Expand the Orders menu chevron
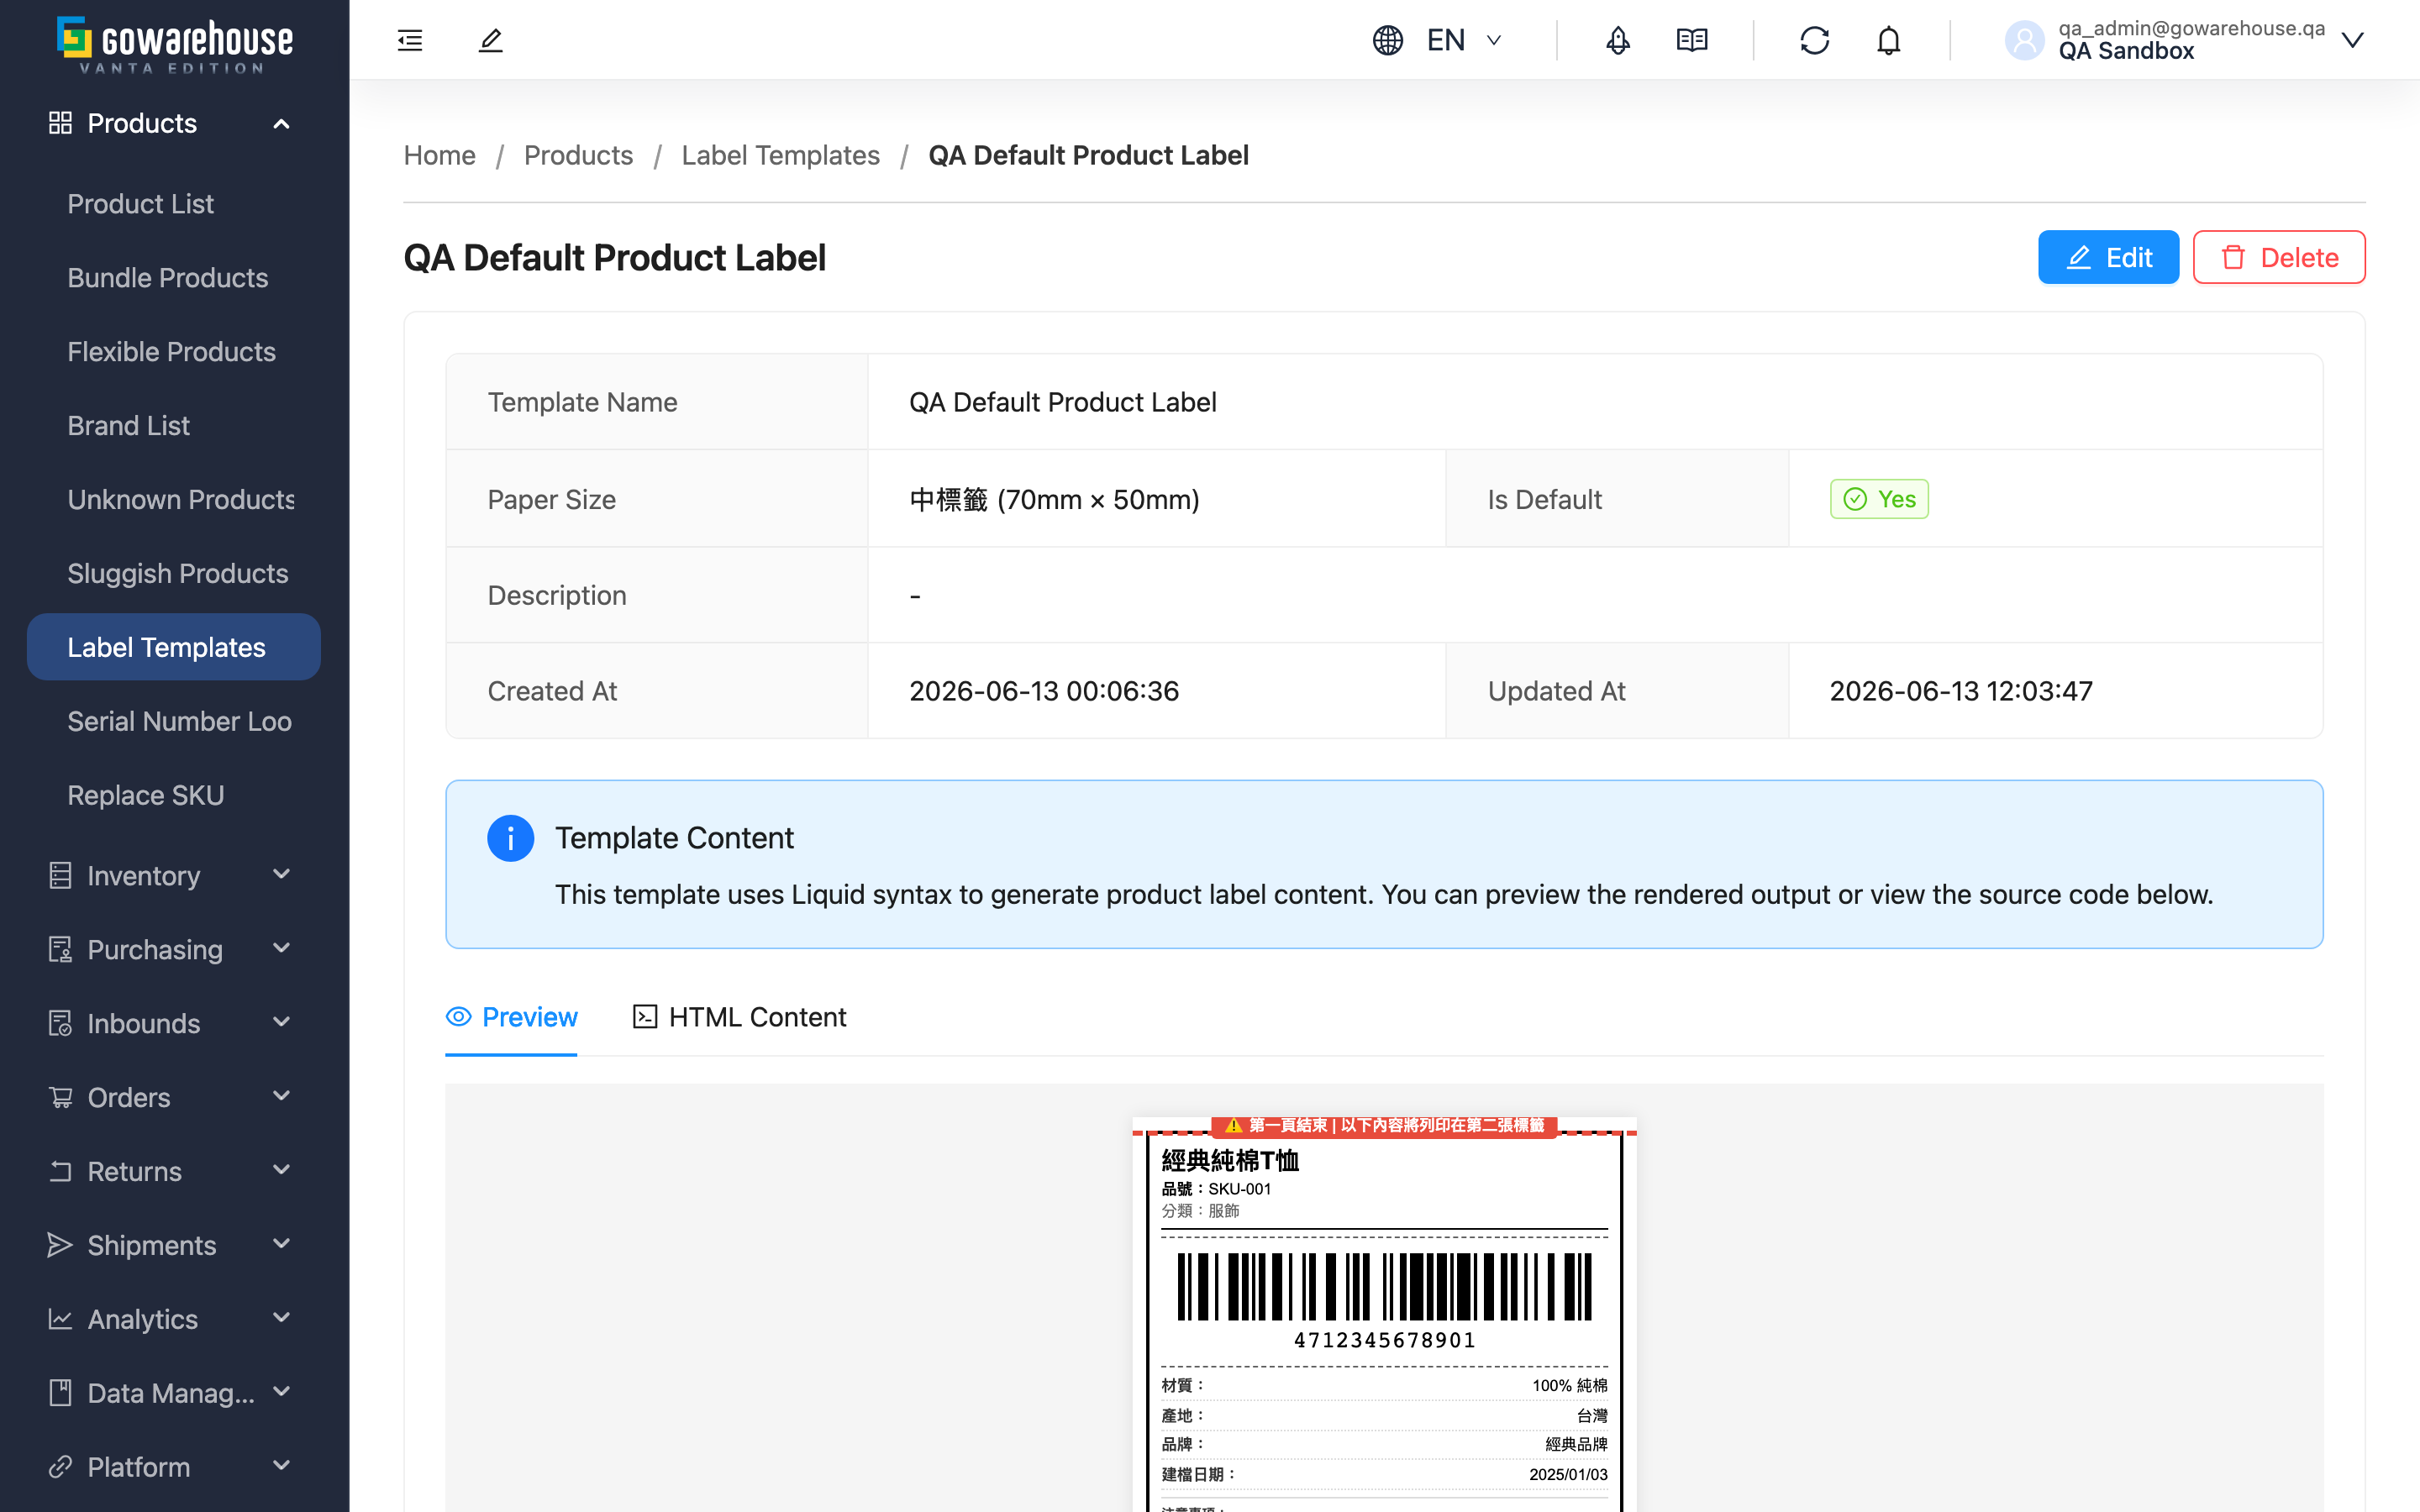This screenshot has height=1512, width=2420. pyautogui.click(x=282, y=1096)
